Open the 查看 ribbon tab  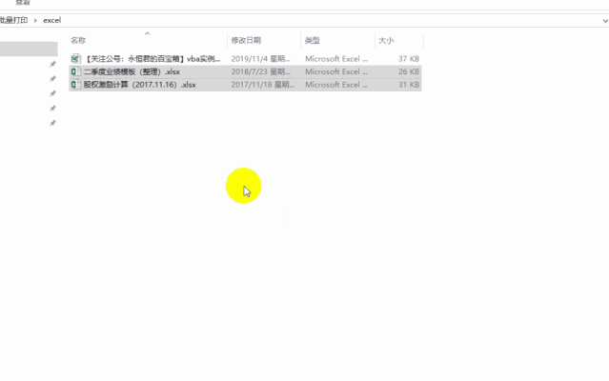(22, 3)
